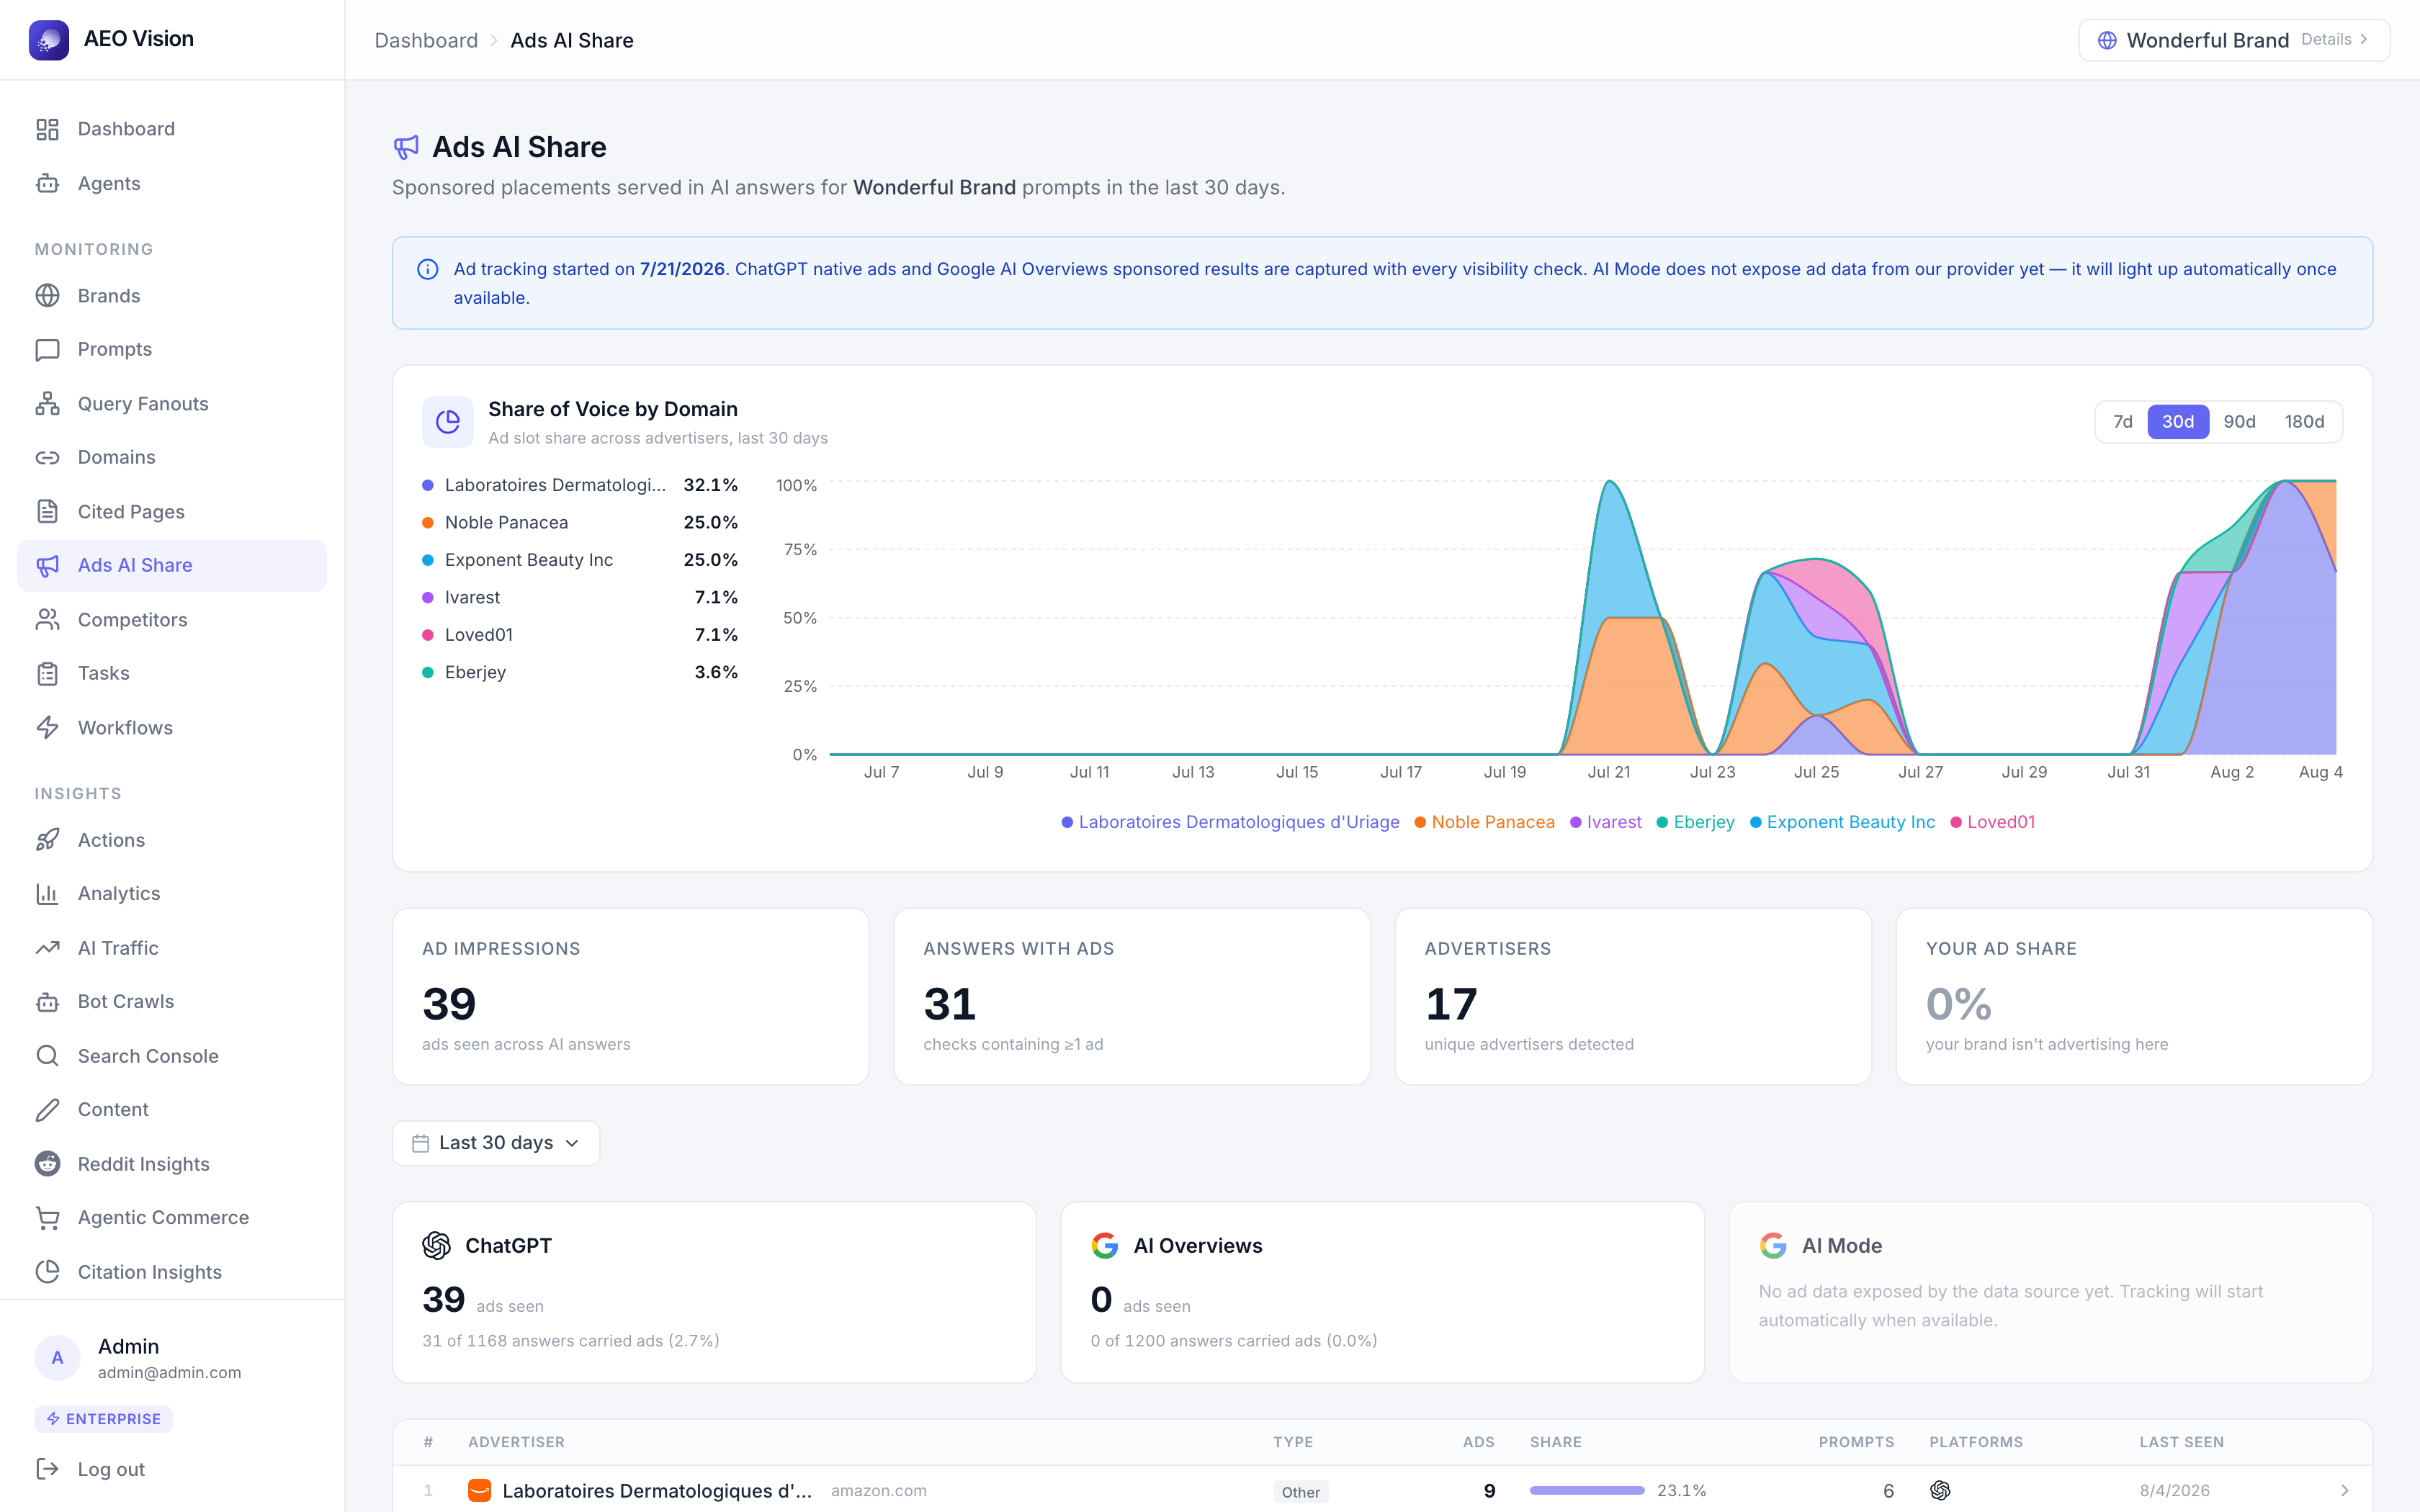Open the Last 30 days dropdown
2420x1512 pixels.
tap(496, 1142)
